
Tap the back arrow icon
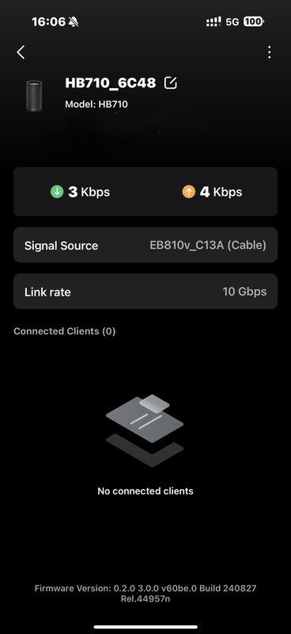[21, 52]
